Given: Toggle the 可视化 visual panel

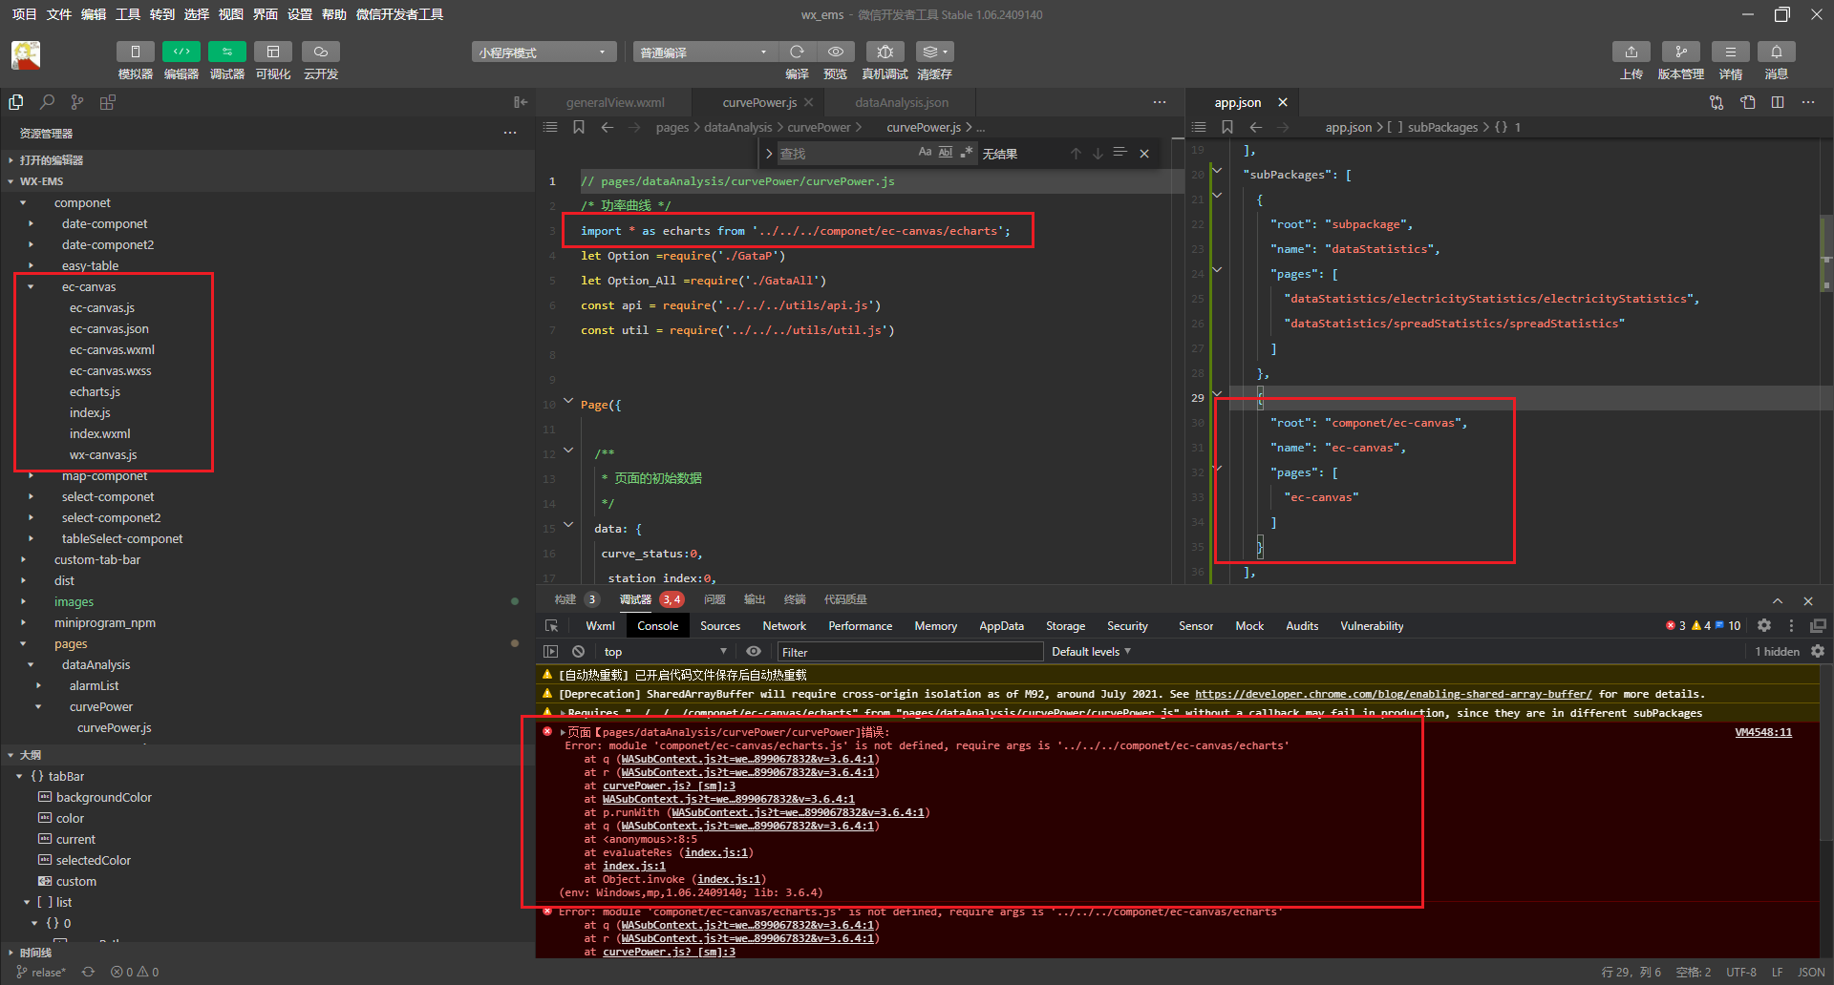Looking at the screenshot, I should 273,52.
